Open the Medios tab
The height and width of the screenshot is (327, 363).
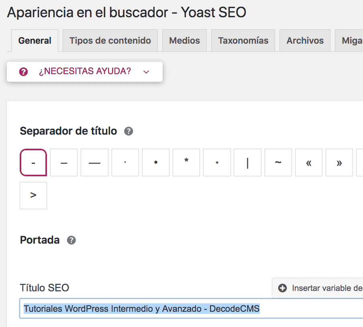coord(184,40)
